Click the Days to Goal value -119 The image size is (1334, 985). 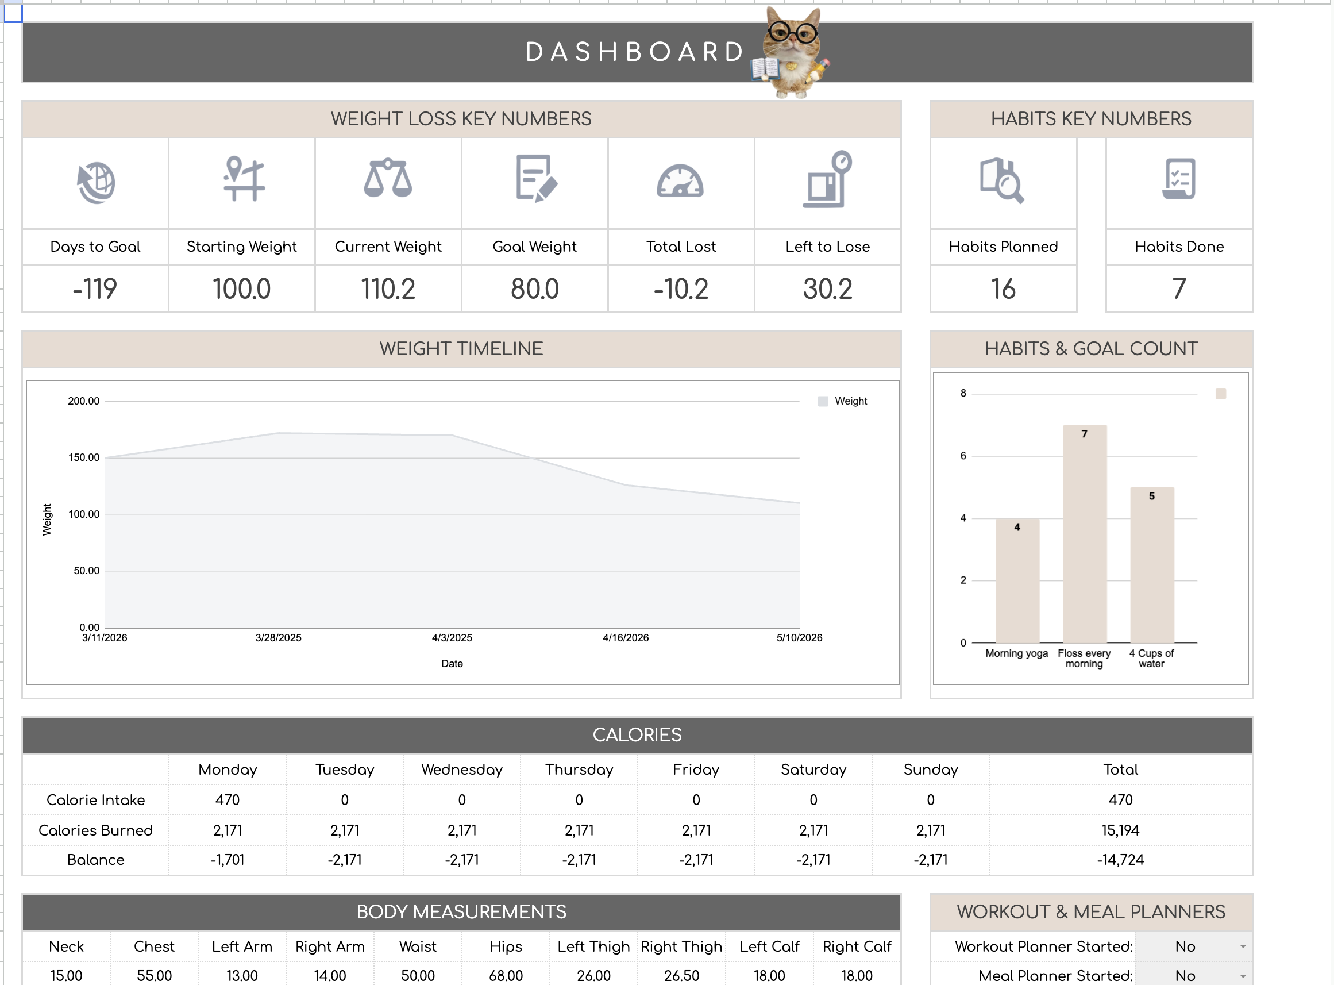tap(95, 289)
